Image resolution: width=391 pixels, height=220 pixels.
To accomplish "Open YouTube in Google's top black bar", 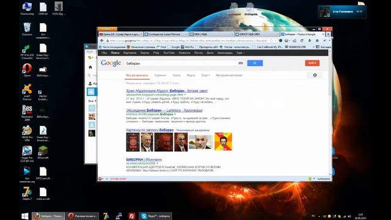I will (169, 53).
